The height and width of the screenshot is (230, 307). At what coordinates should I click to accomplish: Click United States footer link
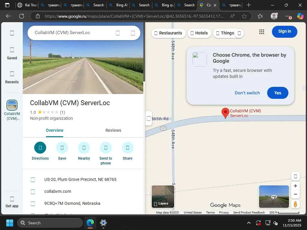coord(192,212)
